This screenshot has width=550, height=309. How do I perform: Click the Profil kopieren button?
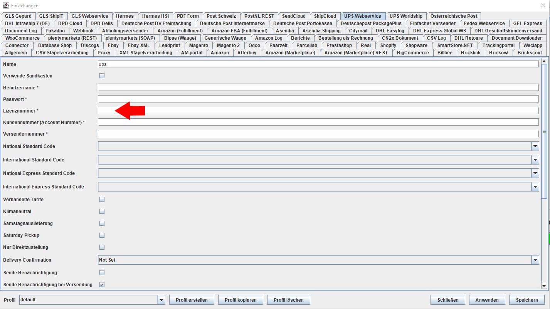point(241,300)
